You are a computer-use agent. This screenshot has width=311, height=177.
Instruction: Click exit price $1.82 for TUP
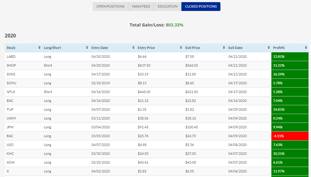(190, 109)
